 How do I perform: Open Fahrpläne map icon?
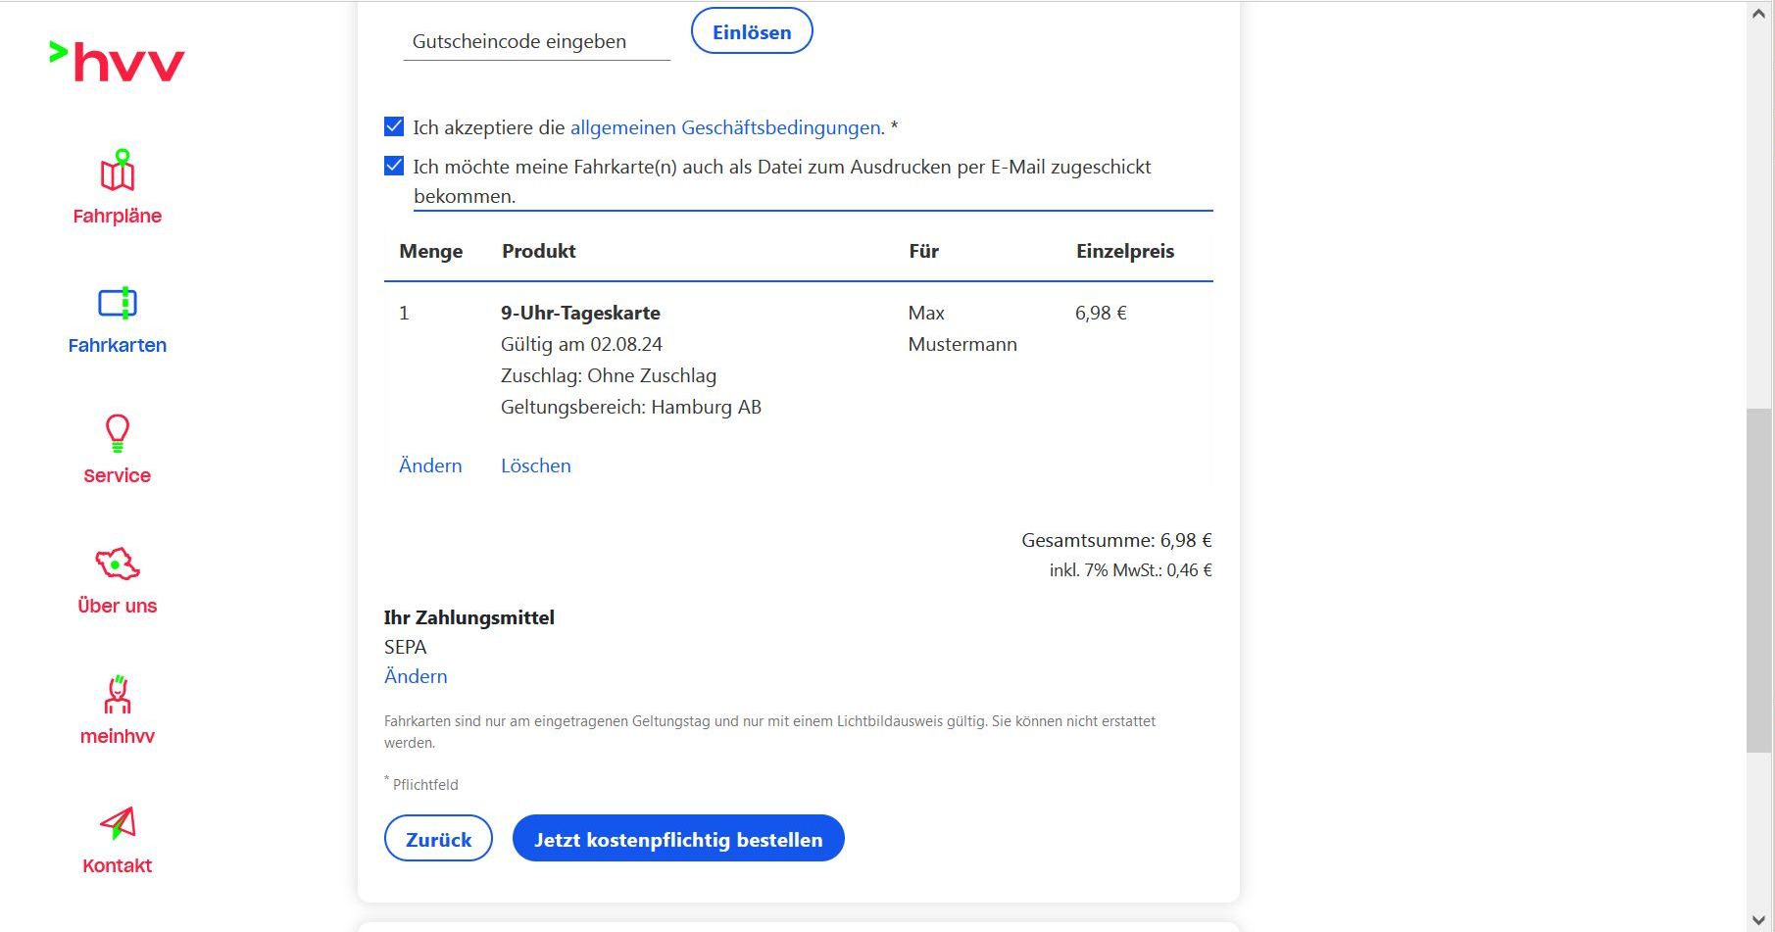coord(118,172)
